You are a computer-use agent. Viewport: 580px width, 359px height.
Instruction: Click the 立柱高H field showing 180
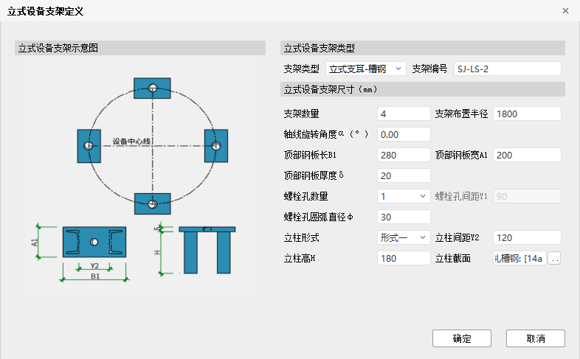404,259
